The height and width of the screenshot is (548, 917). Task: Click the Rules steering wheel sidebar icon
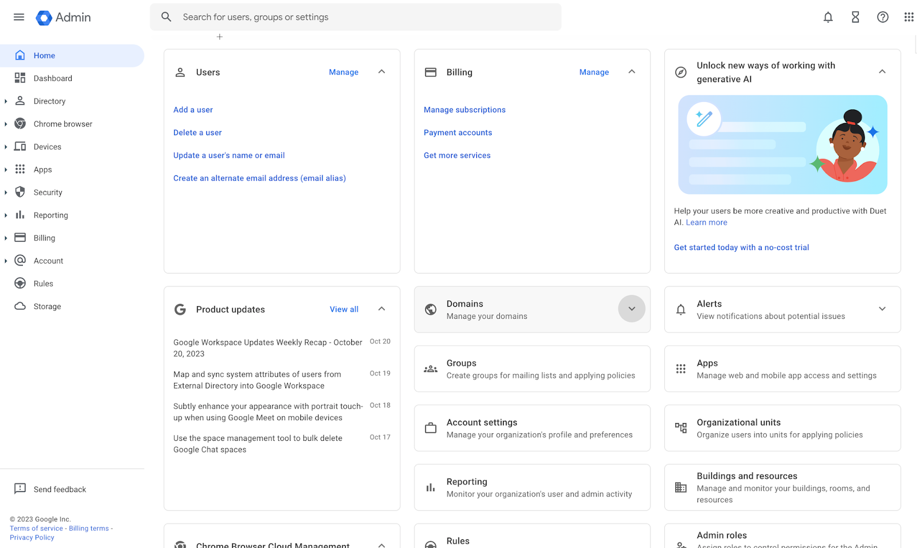click(x=20, y=283)
